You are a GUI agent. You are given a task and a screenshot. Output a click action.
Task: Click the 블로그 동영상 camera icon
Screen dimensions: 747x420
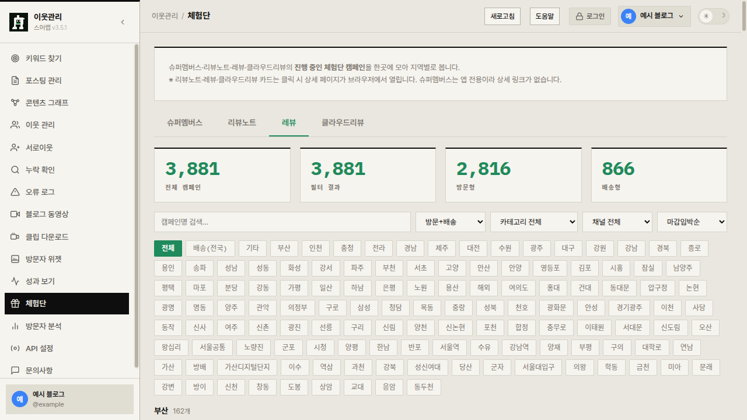click(15, 214)
